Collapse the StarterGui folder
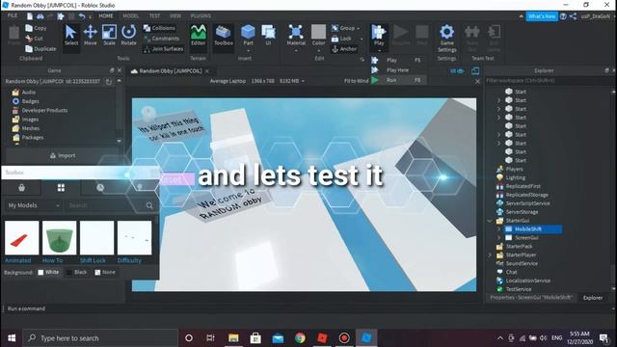The width and height of the screenshot is (617, 347). tap(490, 221)
